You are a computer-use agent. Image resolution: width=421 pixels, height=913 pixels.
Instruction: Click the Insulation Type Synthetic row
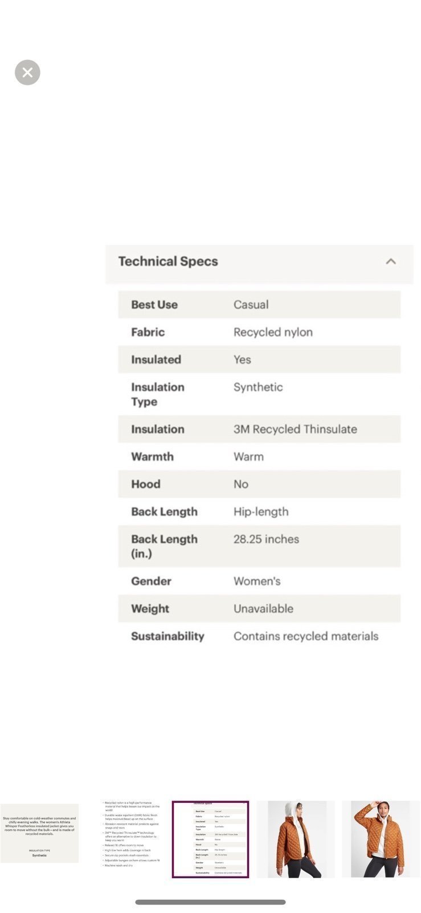(259, 394)
